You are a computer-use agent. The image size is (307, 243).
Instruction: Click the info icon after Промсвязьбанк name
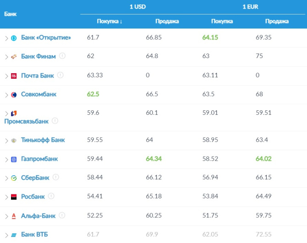pyautogui.click(x=55, y=121)
